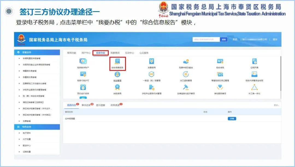Open 清税注销套餐【创新版】 in the sidebar
Image resolution: width=295 pixels, height=167 pixels.
[33, 102]
